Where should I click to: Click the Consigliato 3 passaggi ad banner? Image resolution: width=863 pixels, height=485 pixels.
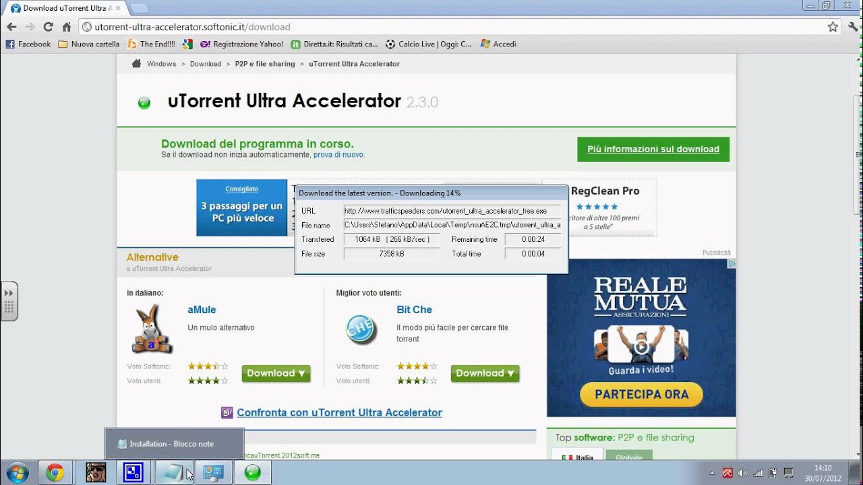click(x=243, y=207)
